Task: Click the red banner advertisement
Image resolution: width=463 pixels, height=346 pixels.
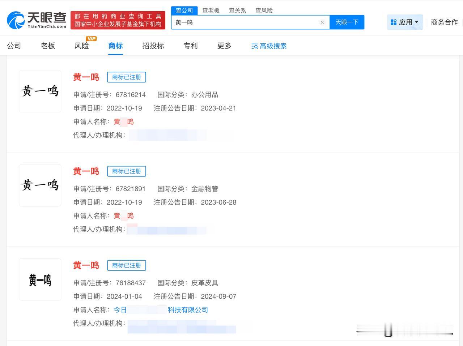Action: point(118,20)
